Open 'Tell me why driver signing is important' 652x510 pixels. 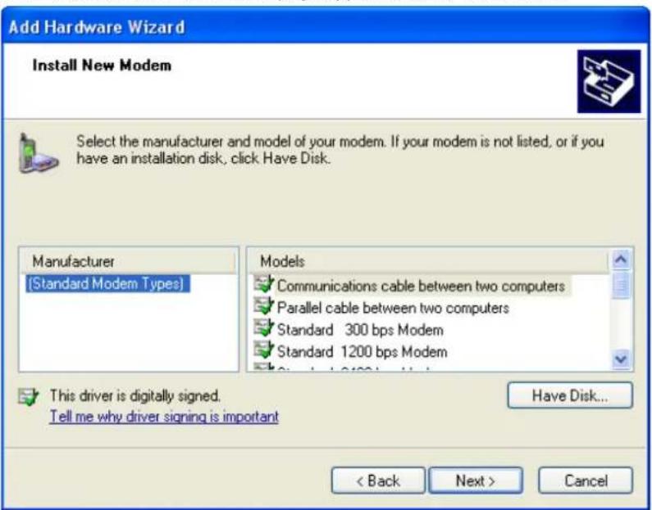164,416
